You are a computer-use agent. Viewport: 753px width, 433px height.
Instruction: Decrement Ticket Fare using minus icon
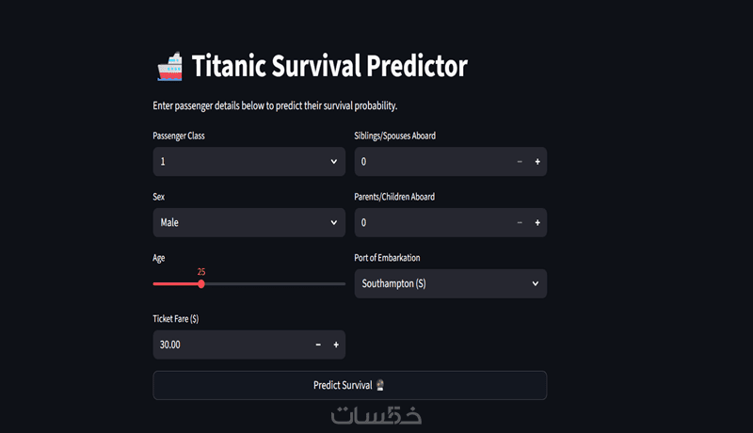click(318, 345)
